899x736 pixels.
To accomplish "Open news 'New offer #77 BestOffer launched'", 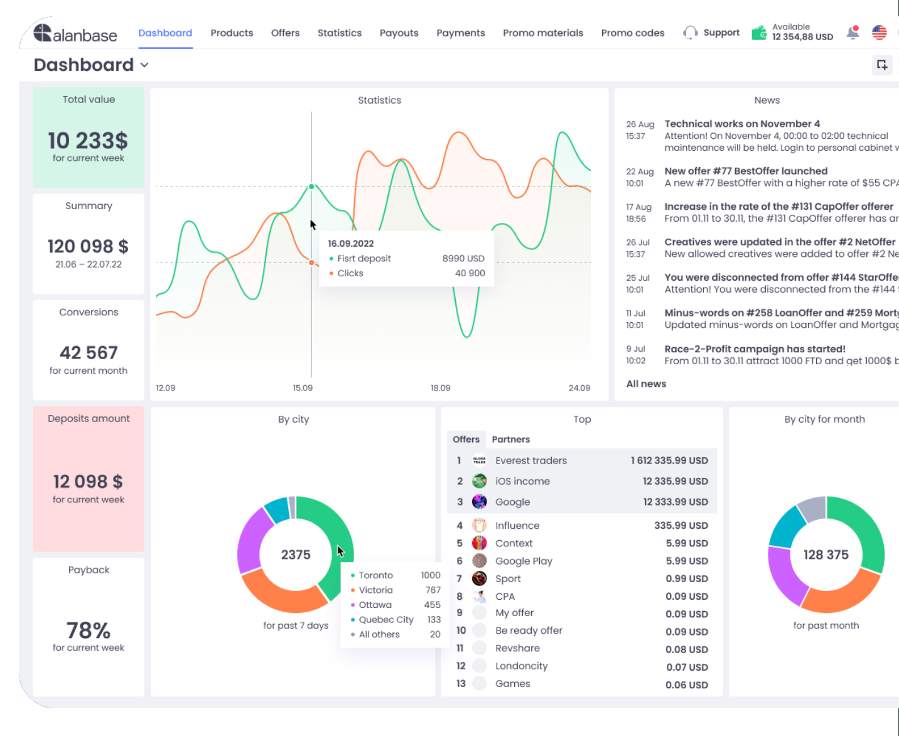I will 746,171.
